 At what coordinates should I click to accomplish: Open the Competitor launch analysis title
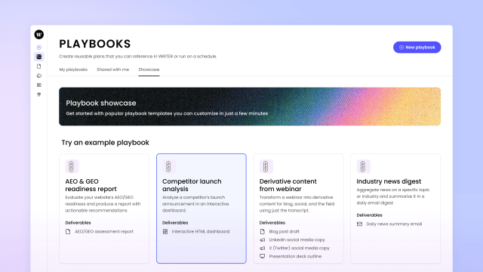192,185
